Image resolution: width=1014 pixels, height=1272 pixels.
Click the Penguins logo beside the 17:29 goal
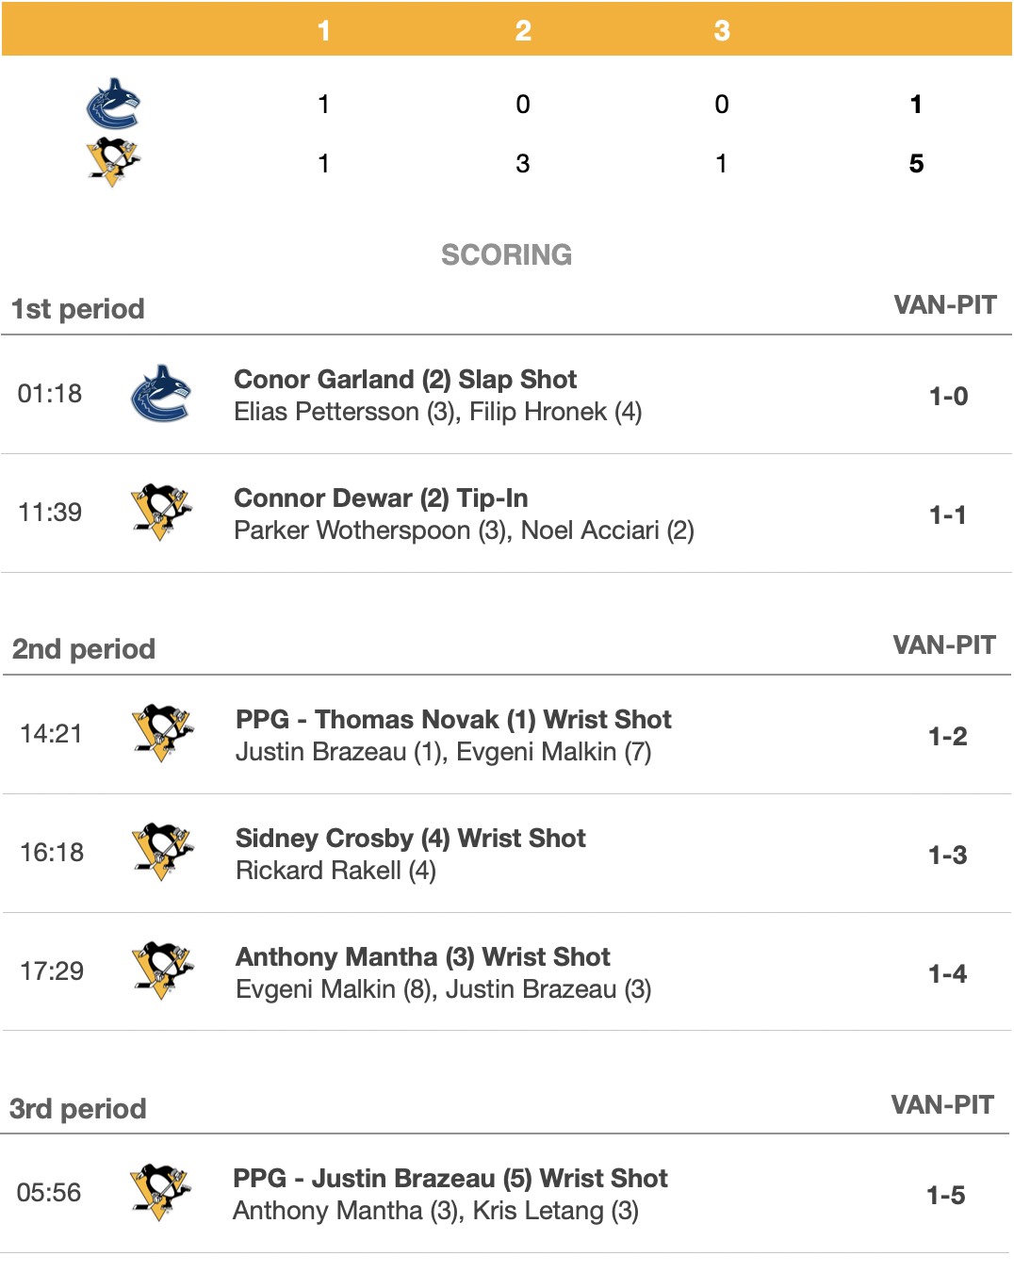click(x=162, y=970)
